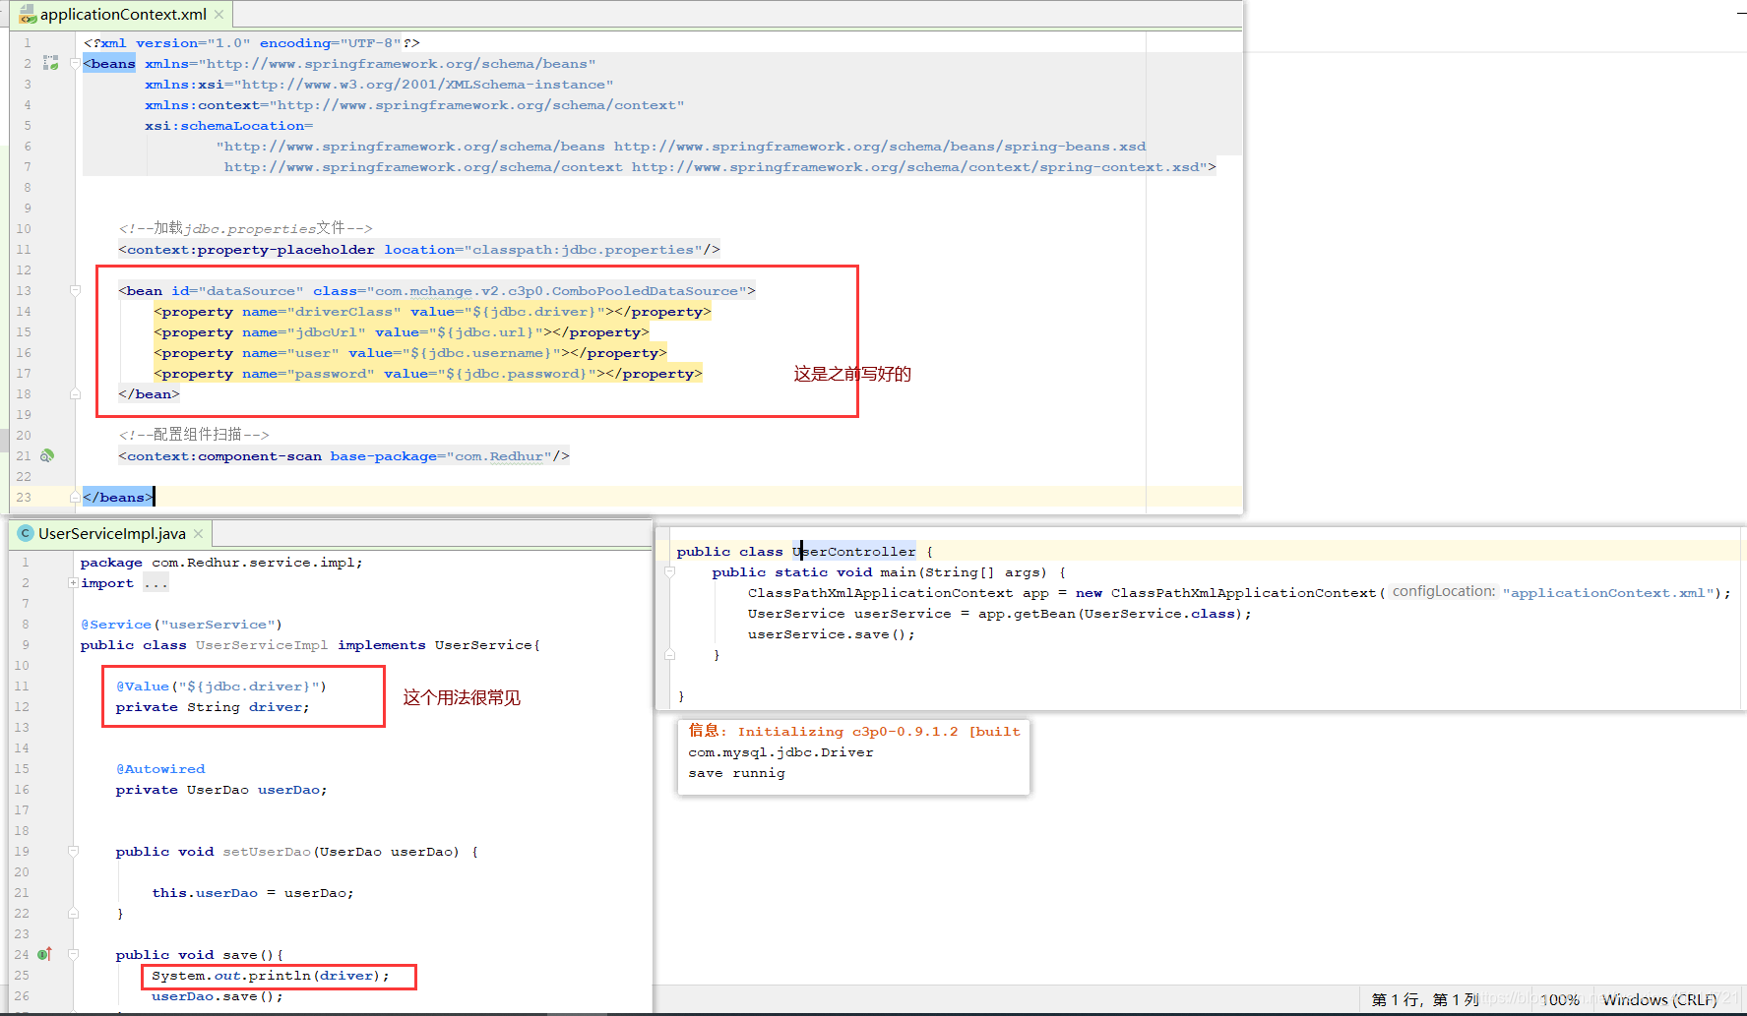Click the 'private String driver;' declaration
Viewport: 1747px width, 1016px height.
click(x=213, y=706)
